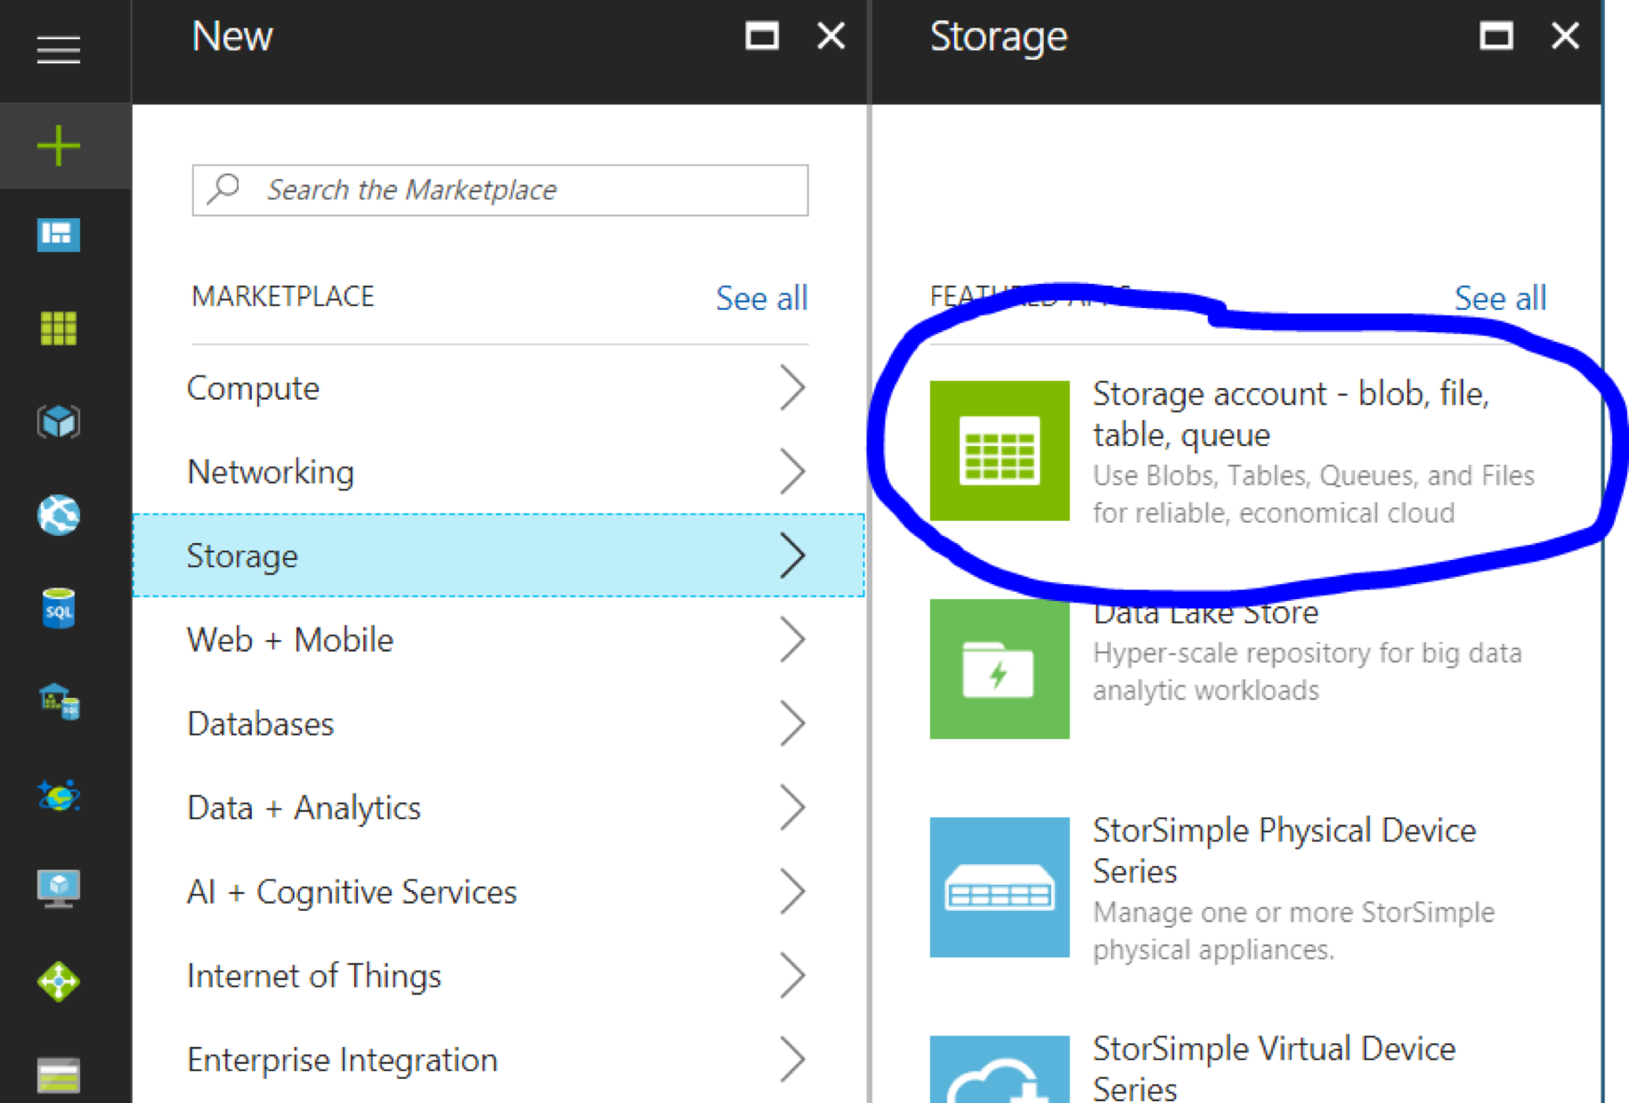Select AI + Cognitive Services category
Image resolution: width=1629 pixels, height=1103 pixels.
(498, 892)
